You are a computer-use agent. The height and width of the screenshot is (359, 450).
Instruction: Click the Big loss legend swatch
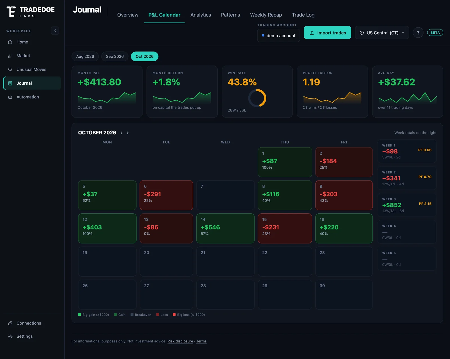click(174, 315)
